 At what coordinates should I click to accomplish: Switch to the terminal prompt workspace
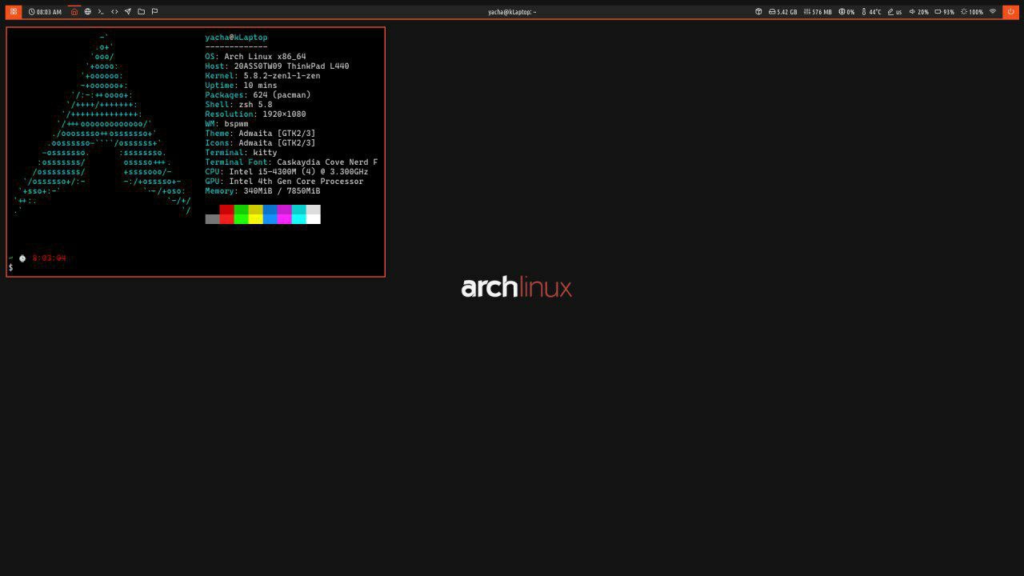tap(101, 11)
